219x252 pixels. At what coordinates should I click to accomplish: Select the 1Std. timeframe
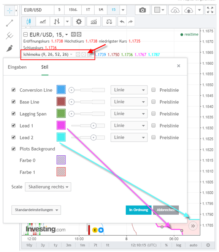click(73, 10)
